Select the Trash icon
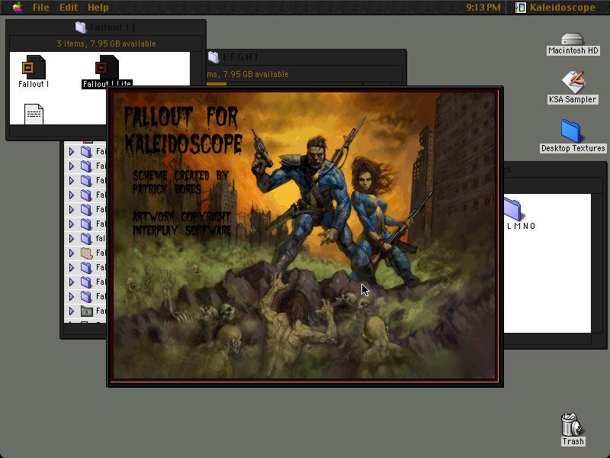Viewport: 610px width, 458px height. tap(571, 424)
